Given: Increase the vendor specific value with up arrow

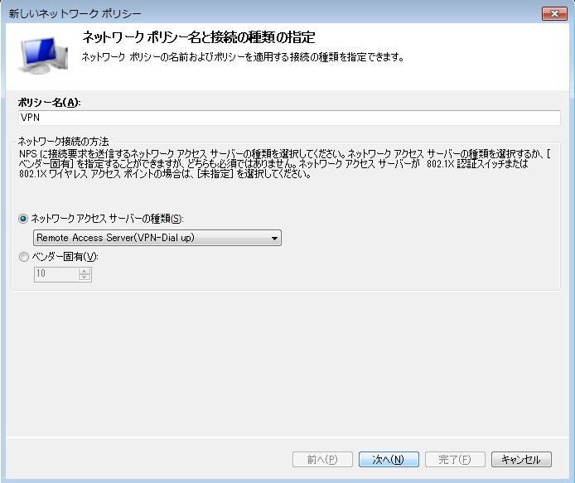Looking at the screenshot, I should click(85, 271).
